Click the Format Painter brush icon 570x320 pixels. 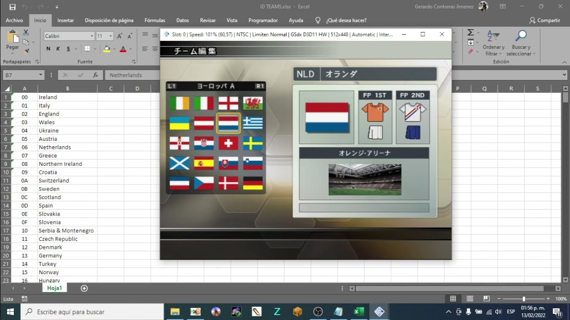(x=26, y=51)
